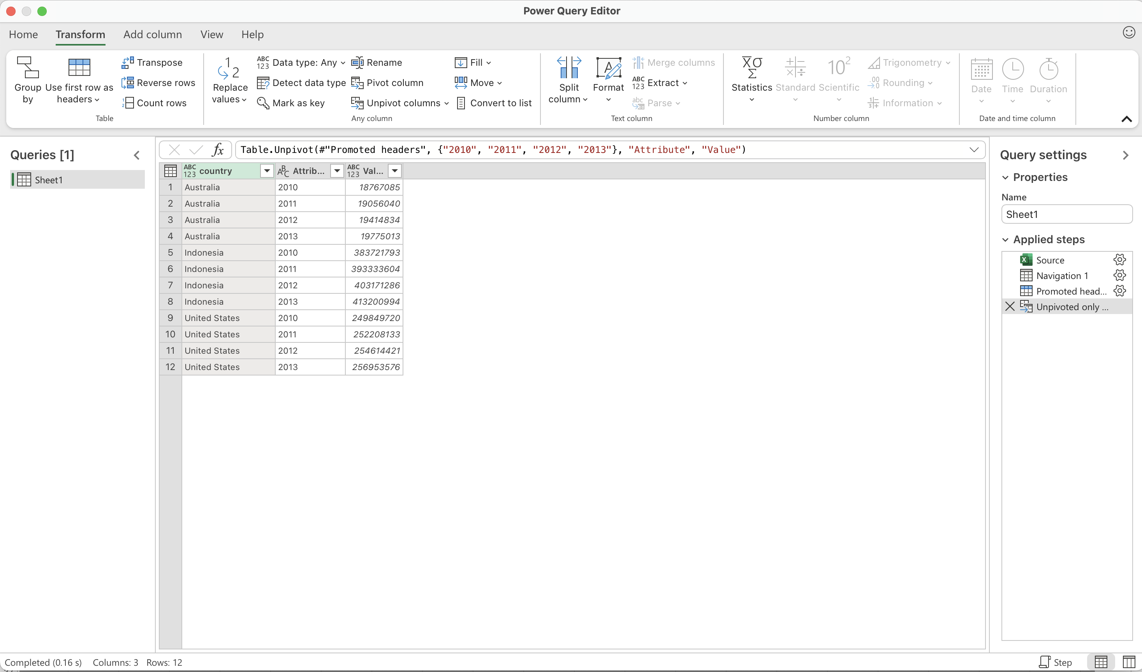Expand the formula bar

click(974, 150)
